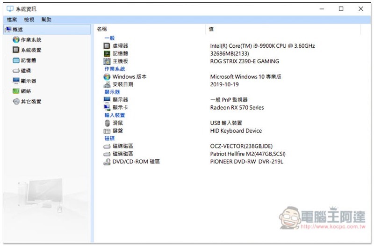
Task: Click the 系統資訊 title bar app icon
Action: [x=10, y=9]
